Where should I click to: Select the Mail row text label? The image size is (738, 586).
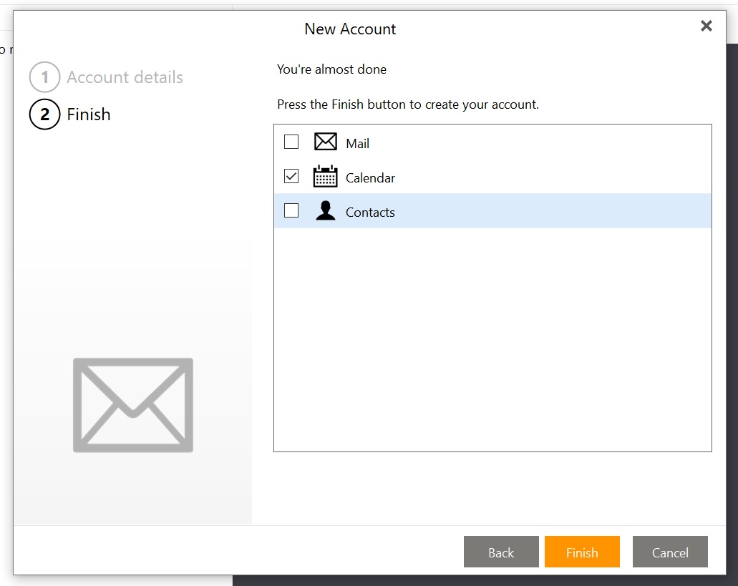357,143
